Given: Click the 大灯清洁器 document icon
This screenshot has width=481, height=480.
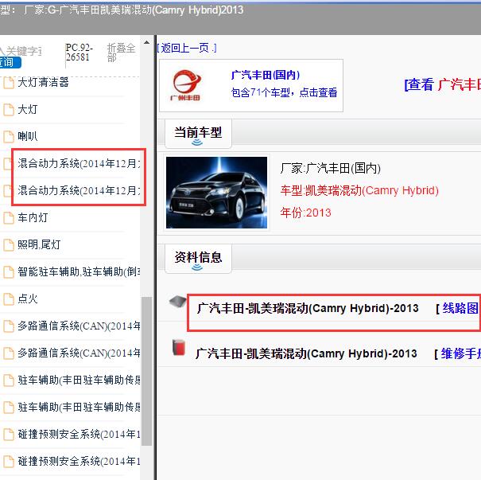Looking at the screenshot, I should [9, 83].
